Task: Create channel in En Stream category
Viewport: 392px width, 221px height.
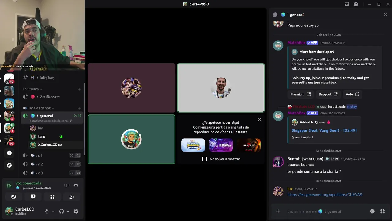Action: pyautogui.click(x=79, y=89)
